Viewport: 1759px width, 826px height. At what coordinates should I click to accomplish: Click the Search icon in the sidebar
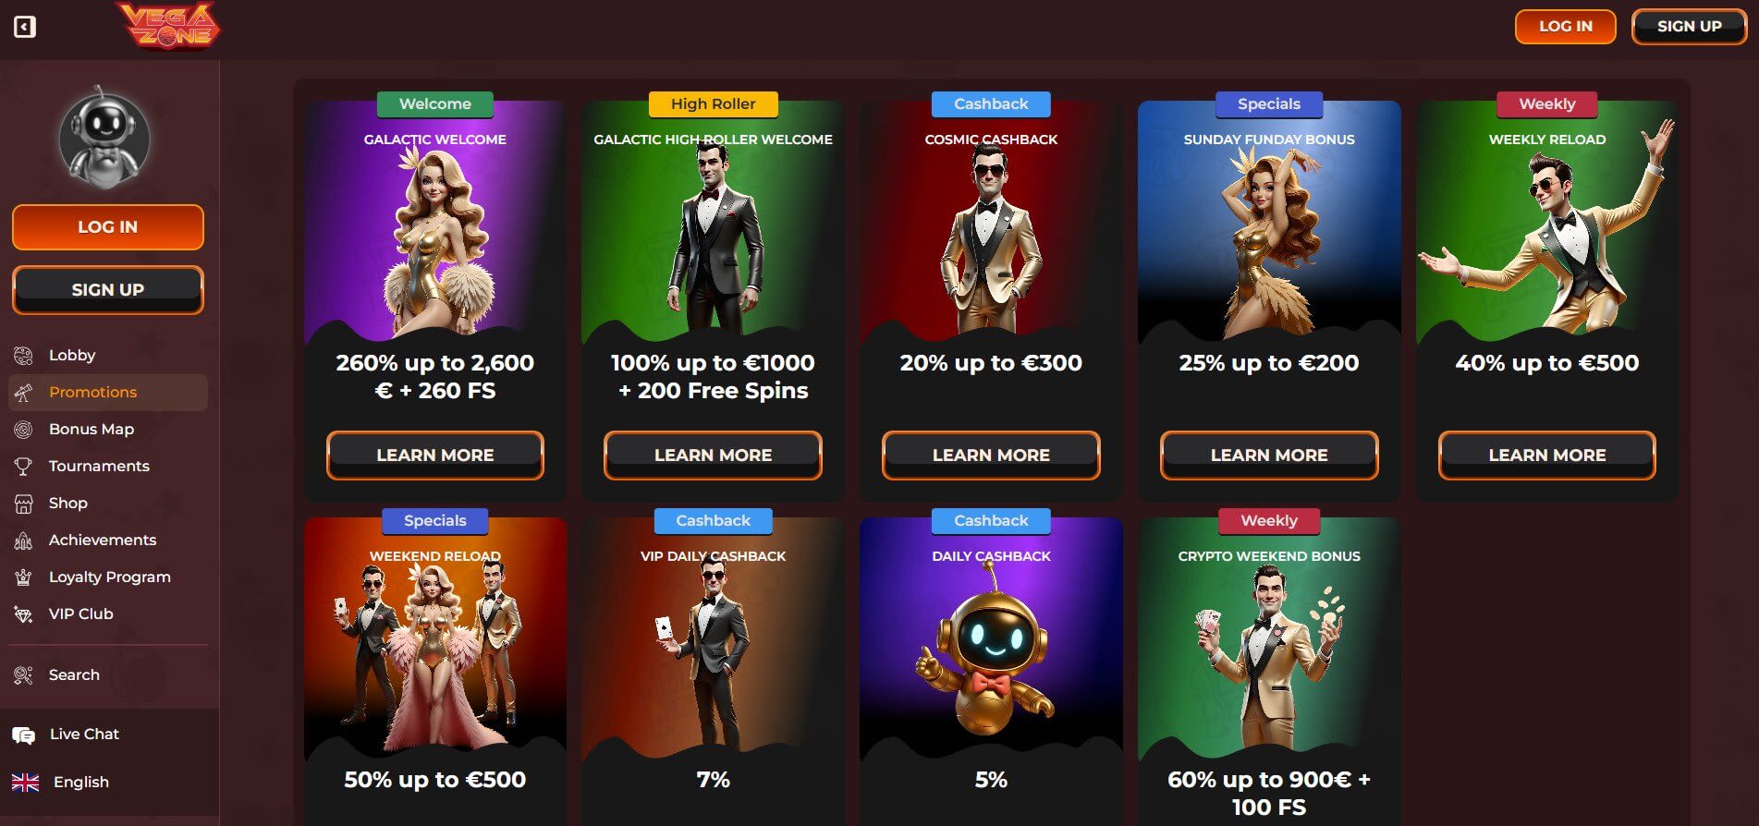(23, 674)
